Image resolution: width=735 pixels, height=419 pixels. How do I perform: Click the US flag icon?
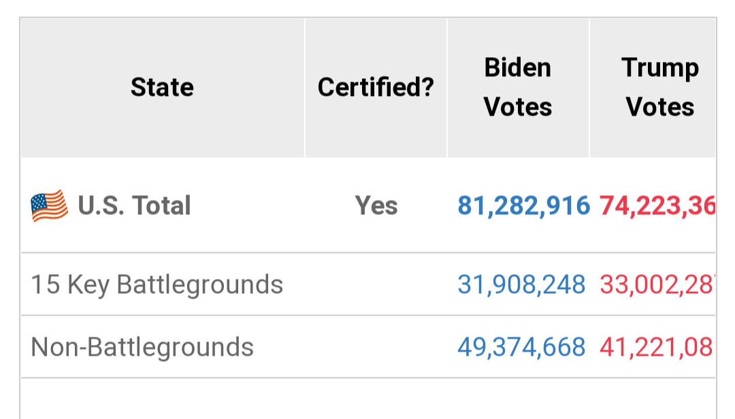point(49,205)
